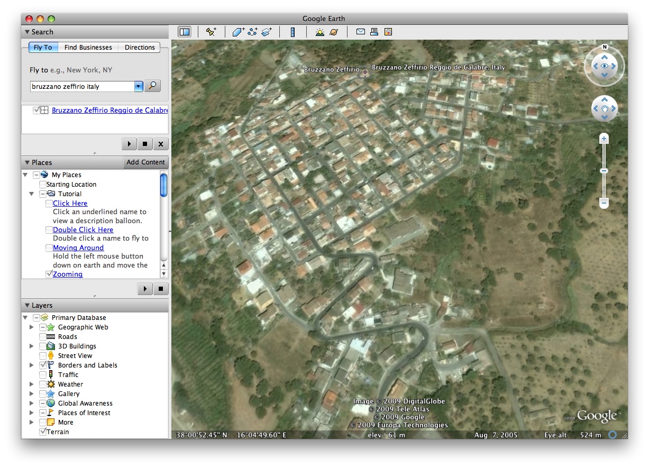The image size is (649, 468).
Task: Click the streaming status indicator circle
Action: point(613,435)
